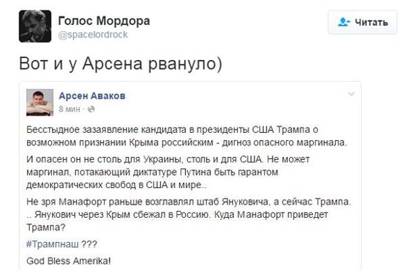Open the Арсен Аваков name link

click(92, 96)
